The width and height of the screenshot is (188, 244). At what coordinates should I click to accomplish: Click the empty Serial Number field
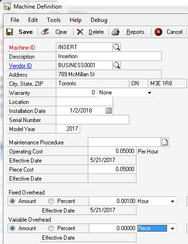pyautogui.click(x=93, y=120)
